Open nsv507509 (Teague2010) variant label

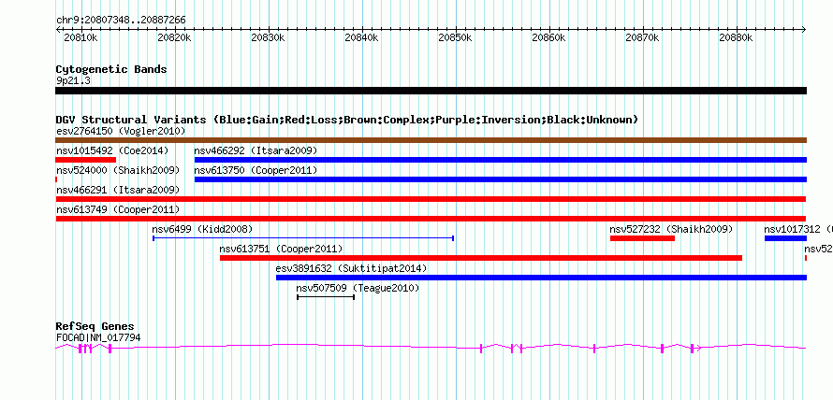coord(358,288)
